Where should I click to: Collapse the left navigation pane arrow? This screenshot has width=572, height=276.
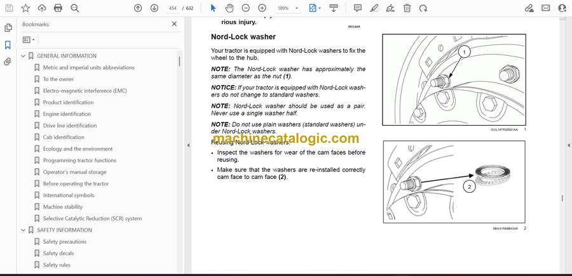click(x=188, y=145)
